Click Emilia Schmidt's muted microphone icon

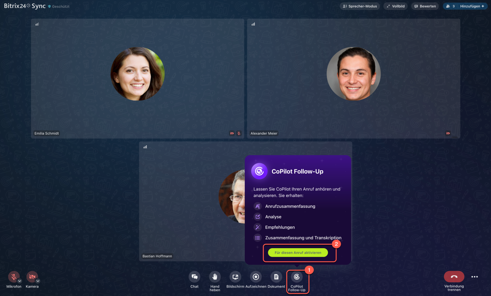point(239,133)
